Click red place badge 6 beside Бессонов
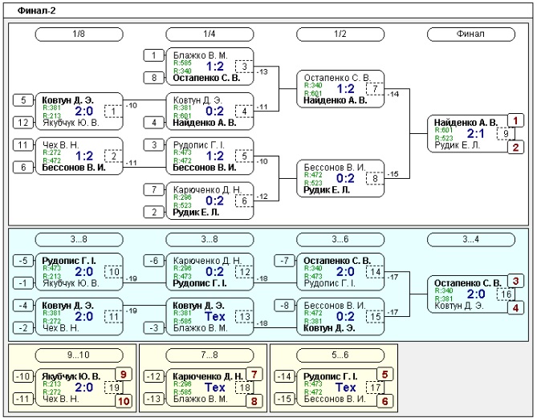537x418 pixels. click(384, 401)
